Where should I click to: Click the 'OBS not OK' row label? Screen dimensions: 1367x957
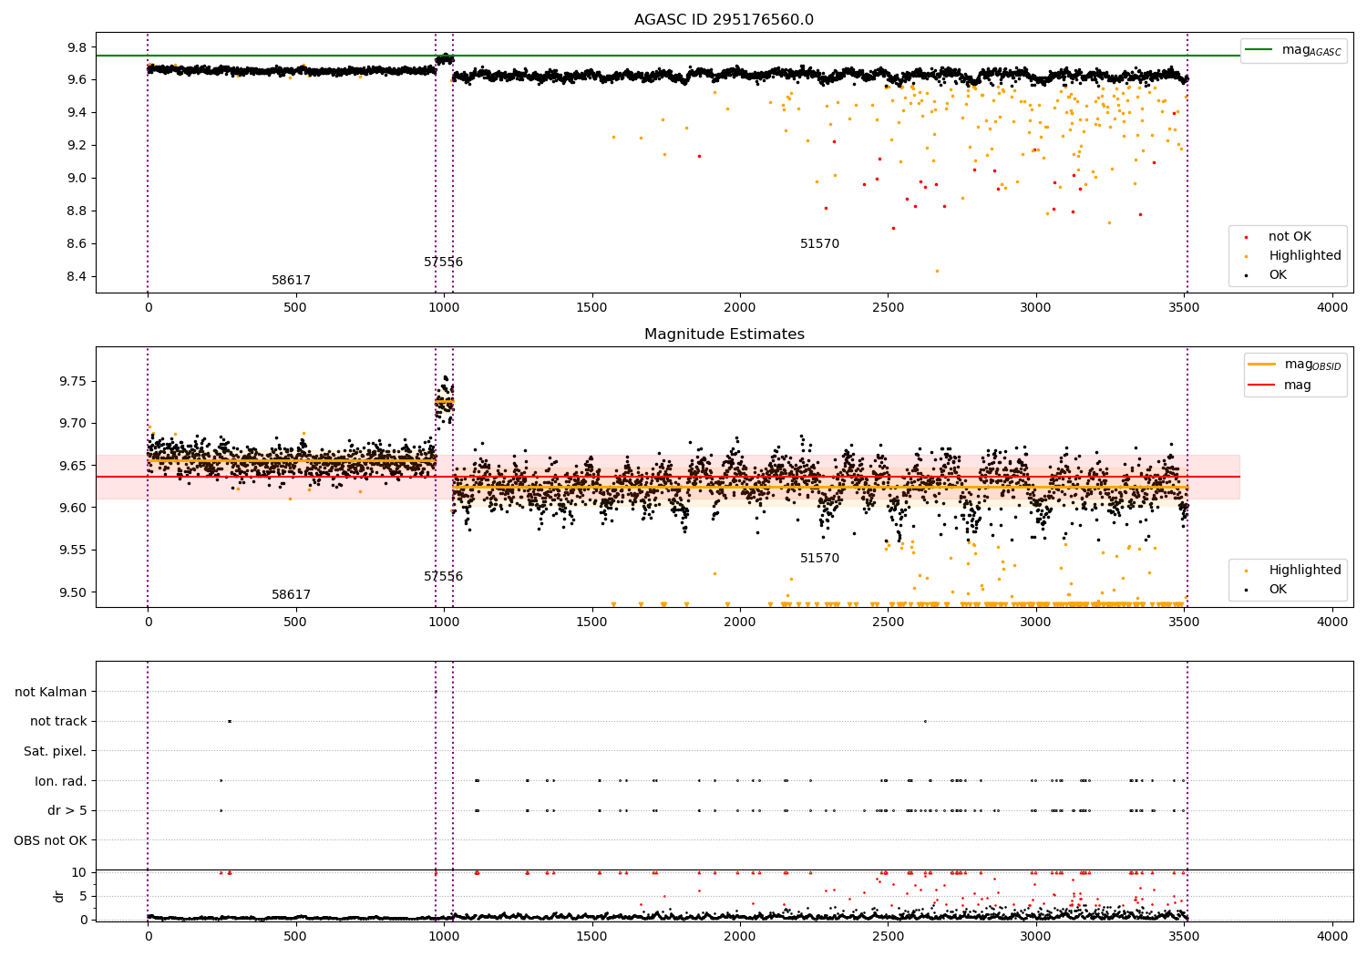click(x=50, y=840)
